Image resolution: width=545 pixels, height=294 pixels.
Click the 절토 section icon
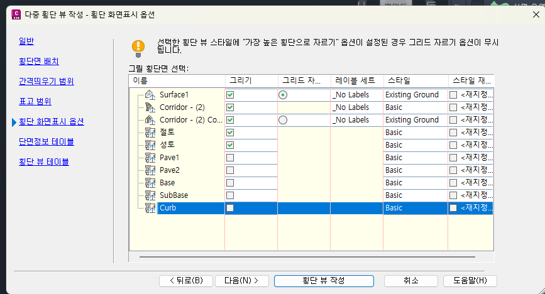pyautogui.click(x=150, y=133)
